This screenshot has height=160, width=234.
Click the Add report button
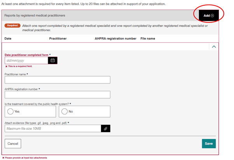209,16
